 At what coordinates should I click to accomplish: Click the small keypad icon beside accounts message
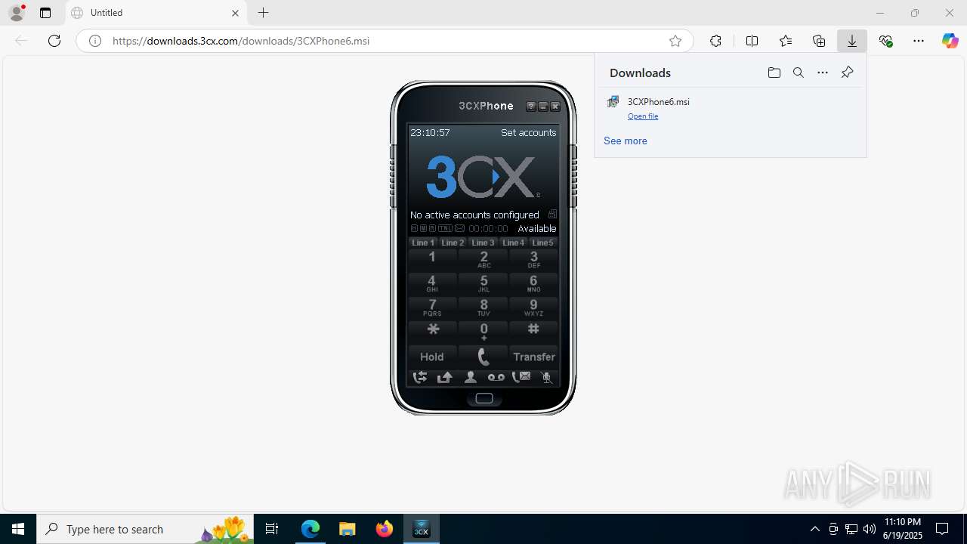(x=552, y=215)
